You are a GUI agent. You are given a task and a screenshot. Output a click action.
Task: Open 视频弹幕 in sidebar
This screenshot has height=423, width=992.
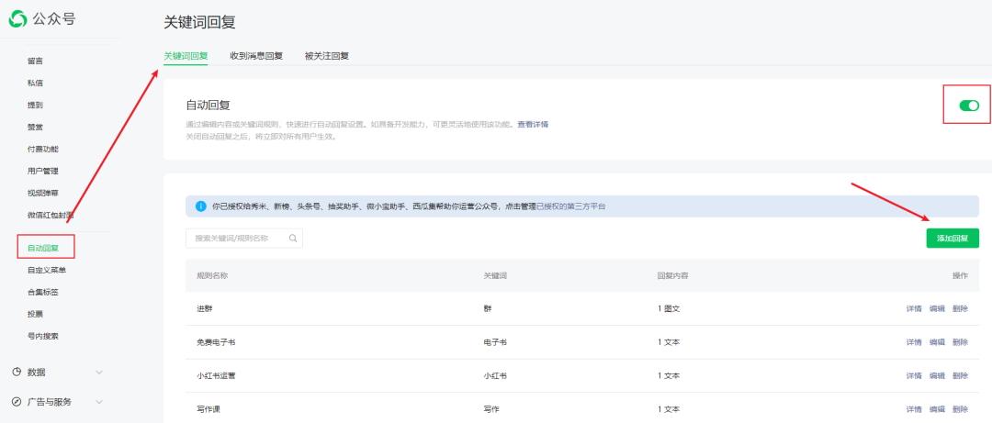coord(43,193)
